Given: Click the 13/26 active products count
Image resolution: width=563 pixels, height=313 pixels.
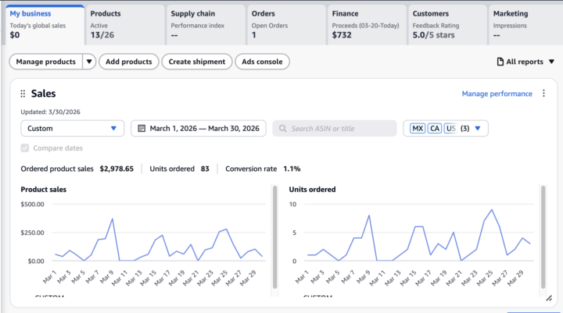Looking at the screenshot, I should [102, 35].
